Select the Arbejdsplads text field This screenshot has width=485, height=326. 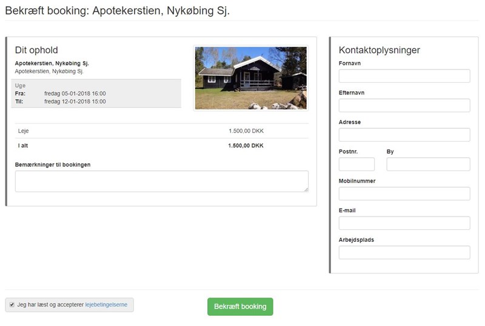click(x=404, y=253)
